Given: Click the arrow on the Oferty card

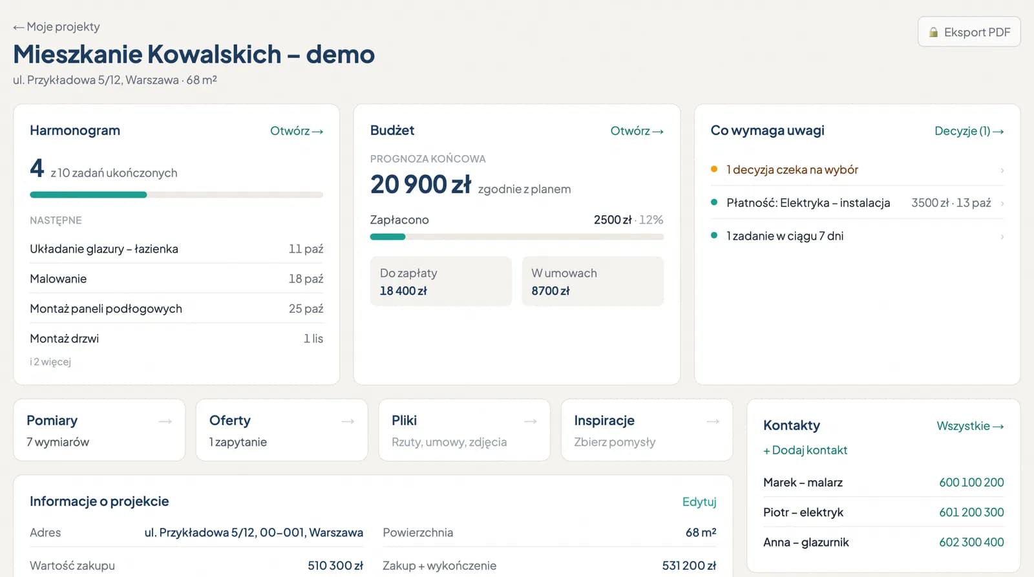Looking at the screenshot, I should [348, 421].
